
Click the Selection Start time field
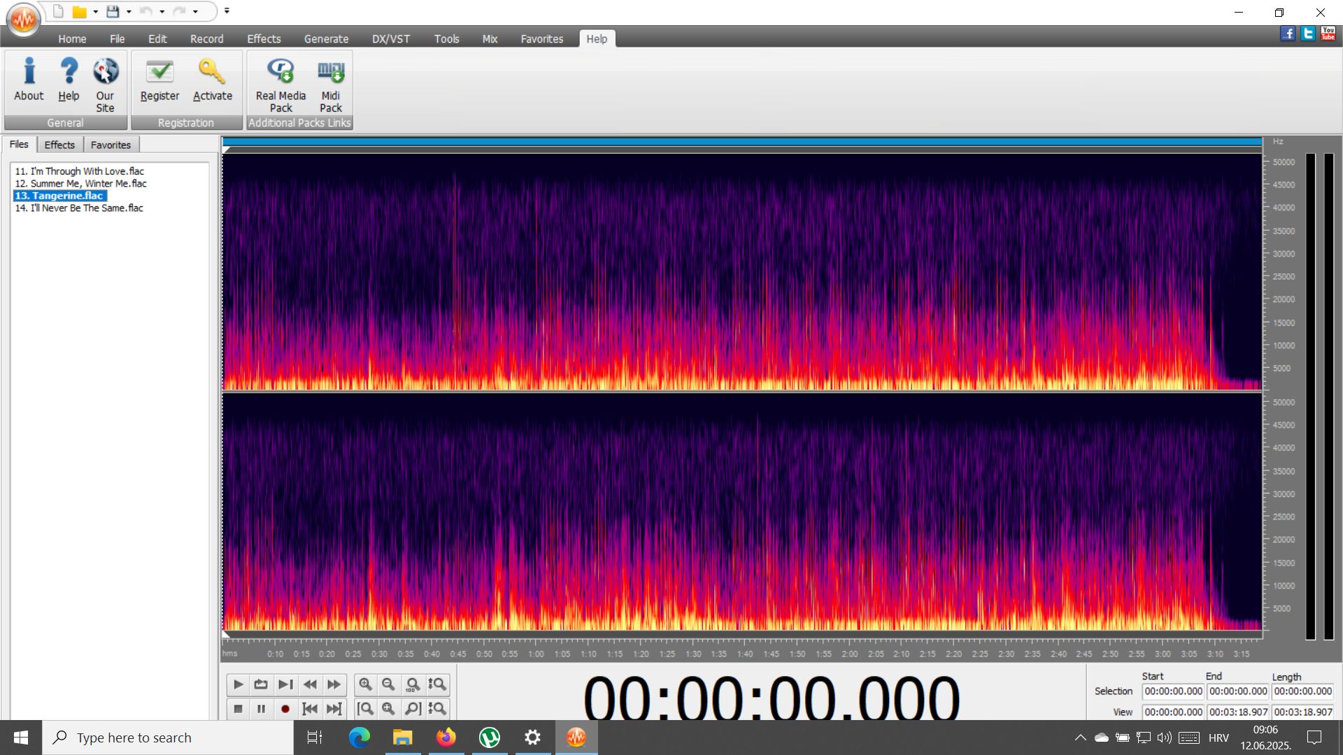1173,691
